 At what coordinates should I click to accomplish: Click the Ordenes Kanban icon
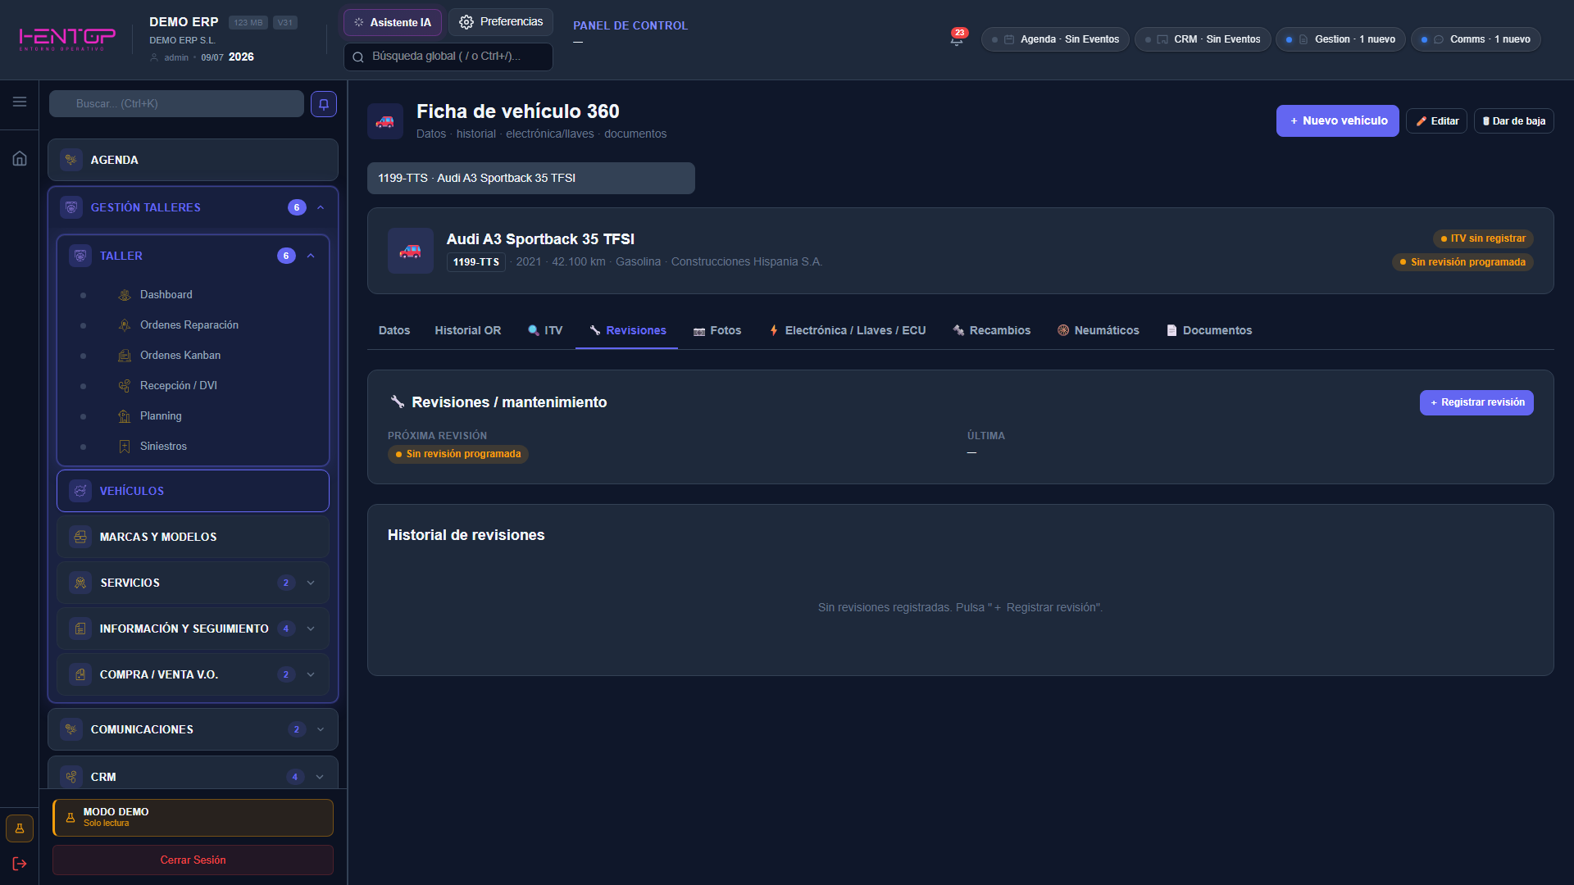(x=125, y=356)
